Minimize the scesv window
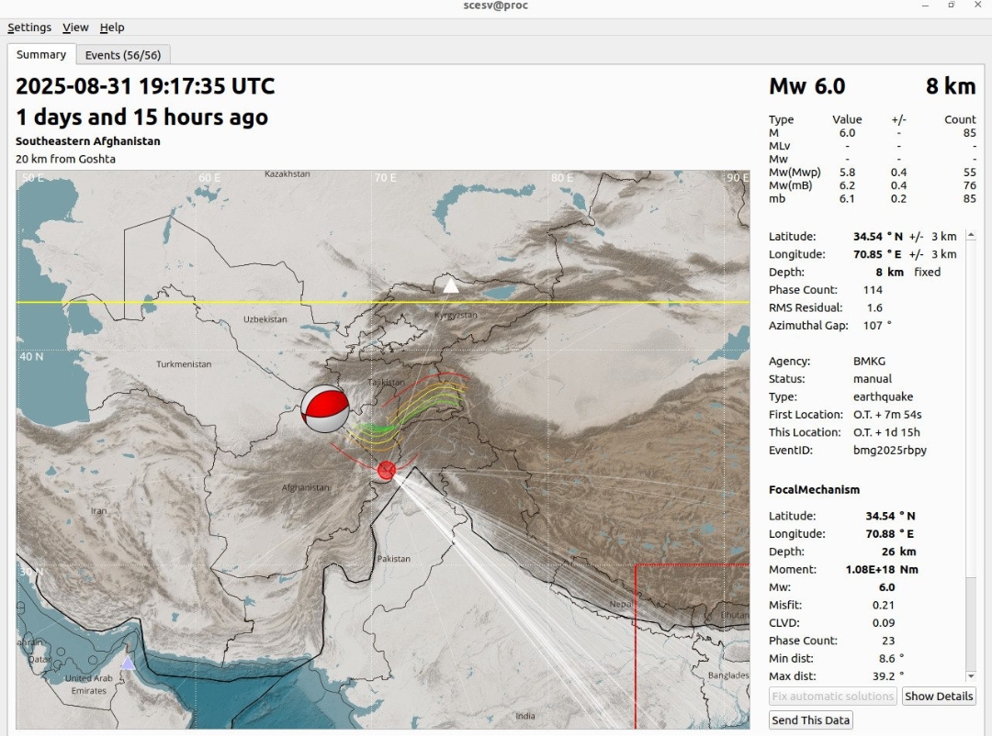 [x=925, y=6]
